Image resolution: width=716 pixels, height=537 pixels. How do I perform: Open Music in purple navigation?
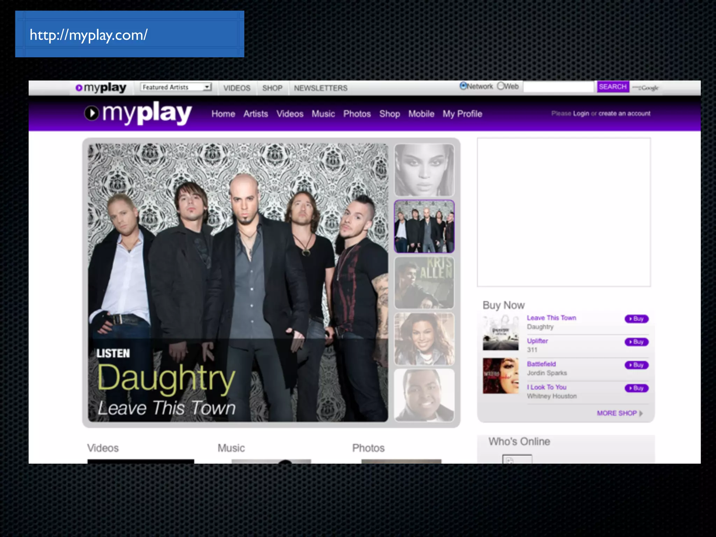tap(323, 114)
